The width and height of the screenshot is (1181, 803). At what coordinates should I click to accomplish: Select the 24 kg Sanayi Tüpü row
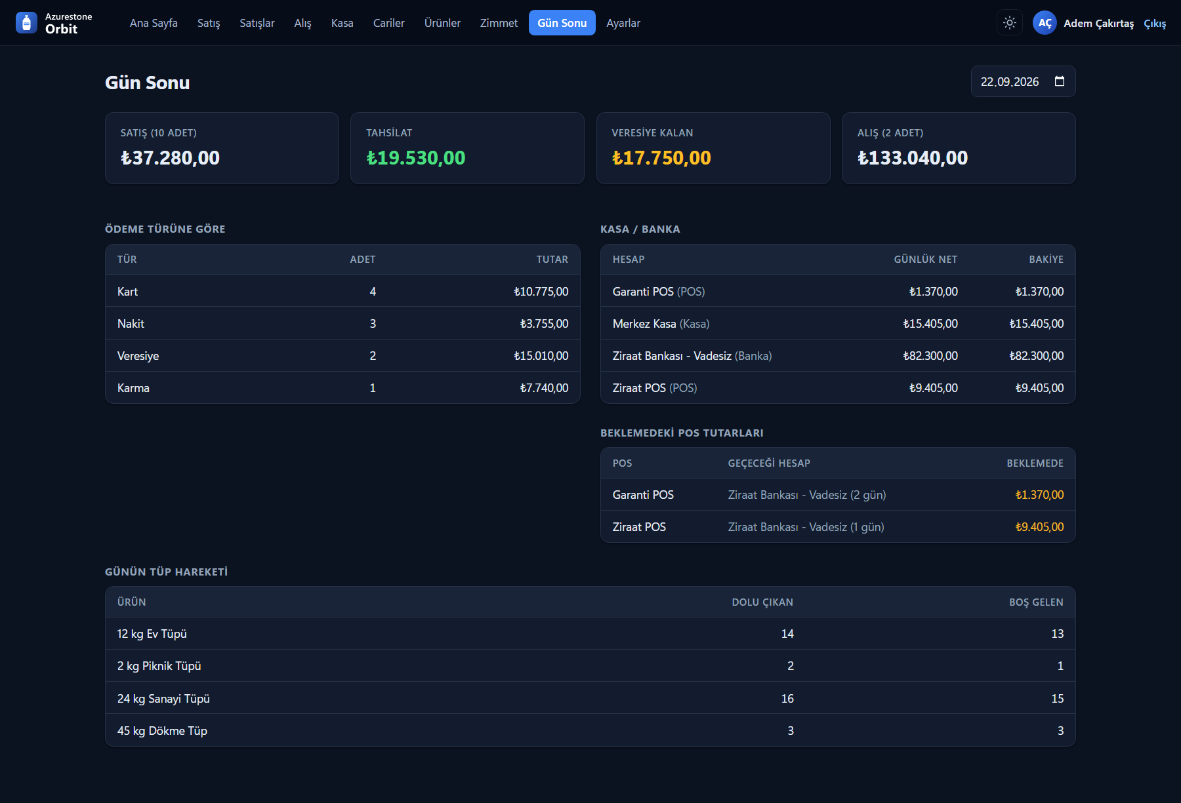(590, 698)
